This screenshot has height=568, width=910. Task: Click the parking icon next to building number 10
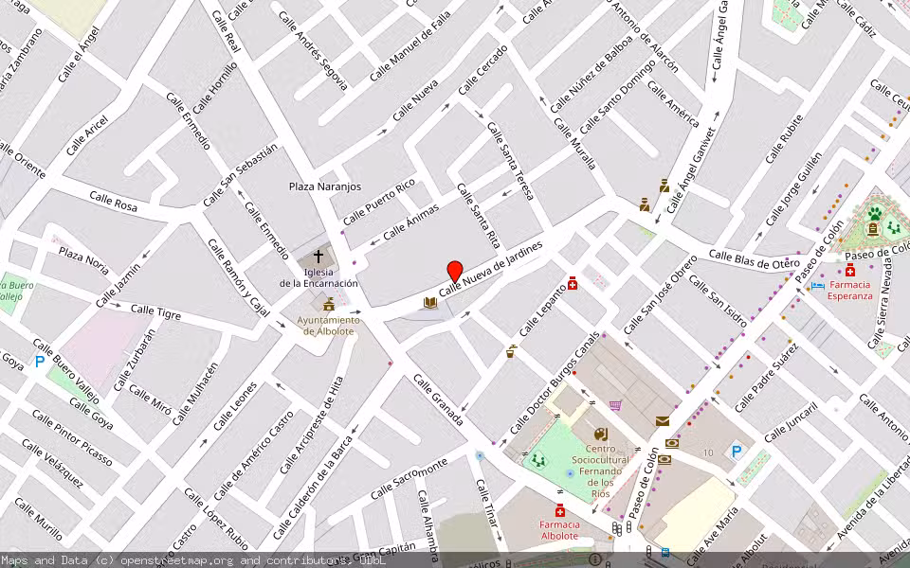[737, 452]
